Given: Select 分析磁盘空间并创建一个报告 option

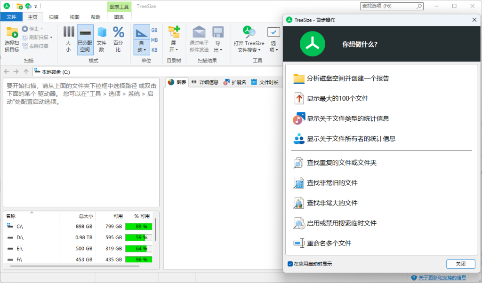Looking at the screenshot, I should 347,79.
